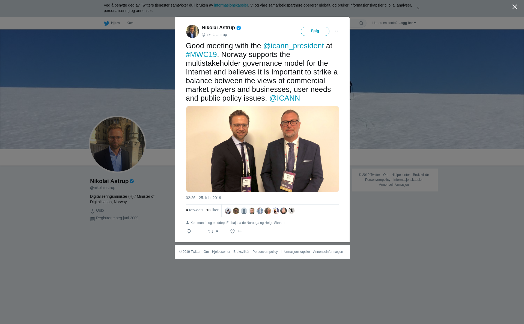Click Twitter bird Hjem icon
Screen dimensions: 524x324
coord(106,23)
